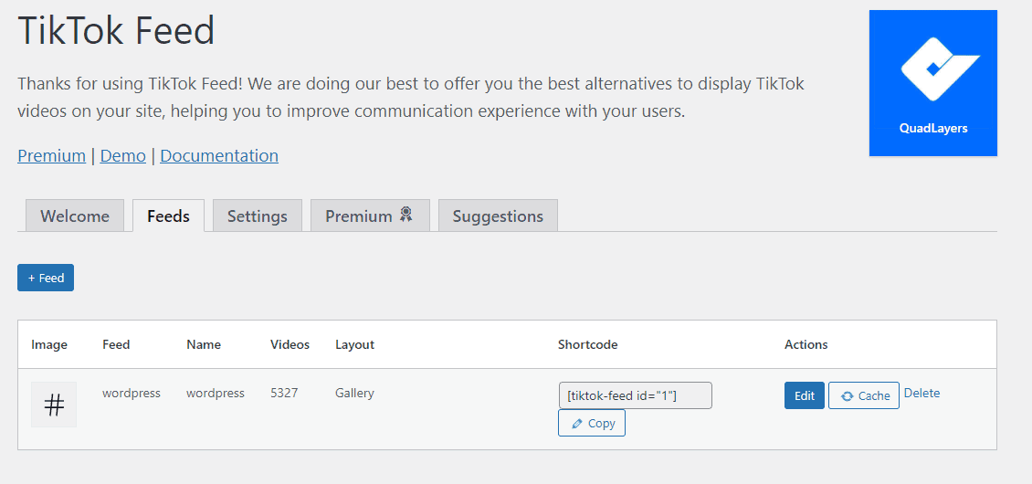Click the Name column header
The width and height of the screenshot is (1032, 484).
coord(204,344)
